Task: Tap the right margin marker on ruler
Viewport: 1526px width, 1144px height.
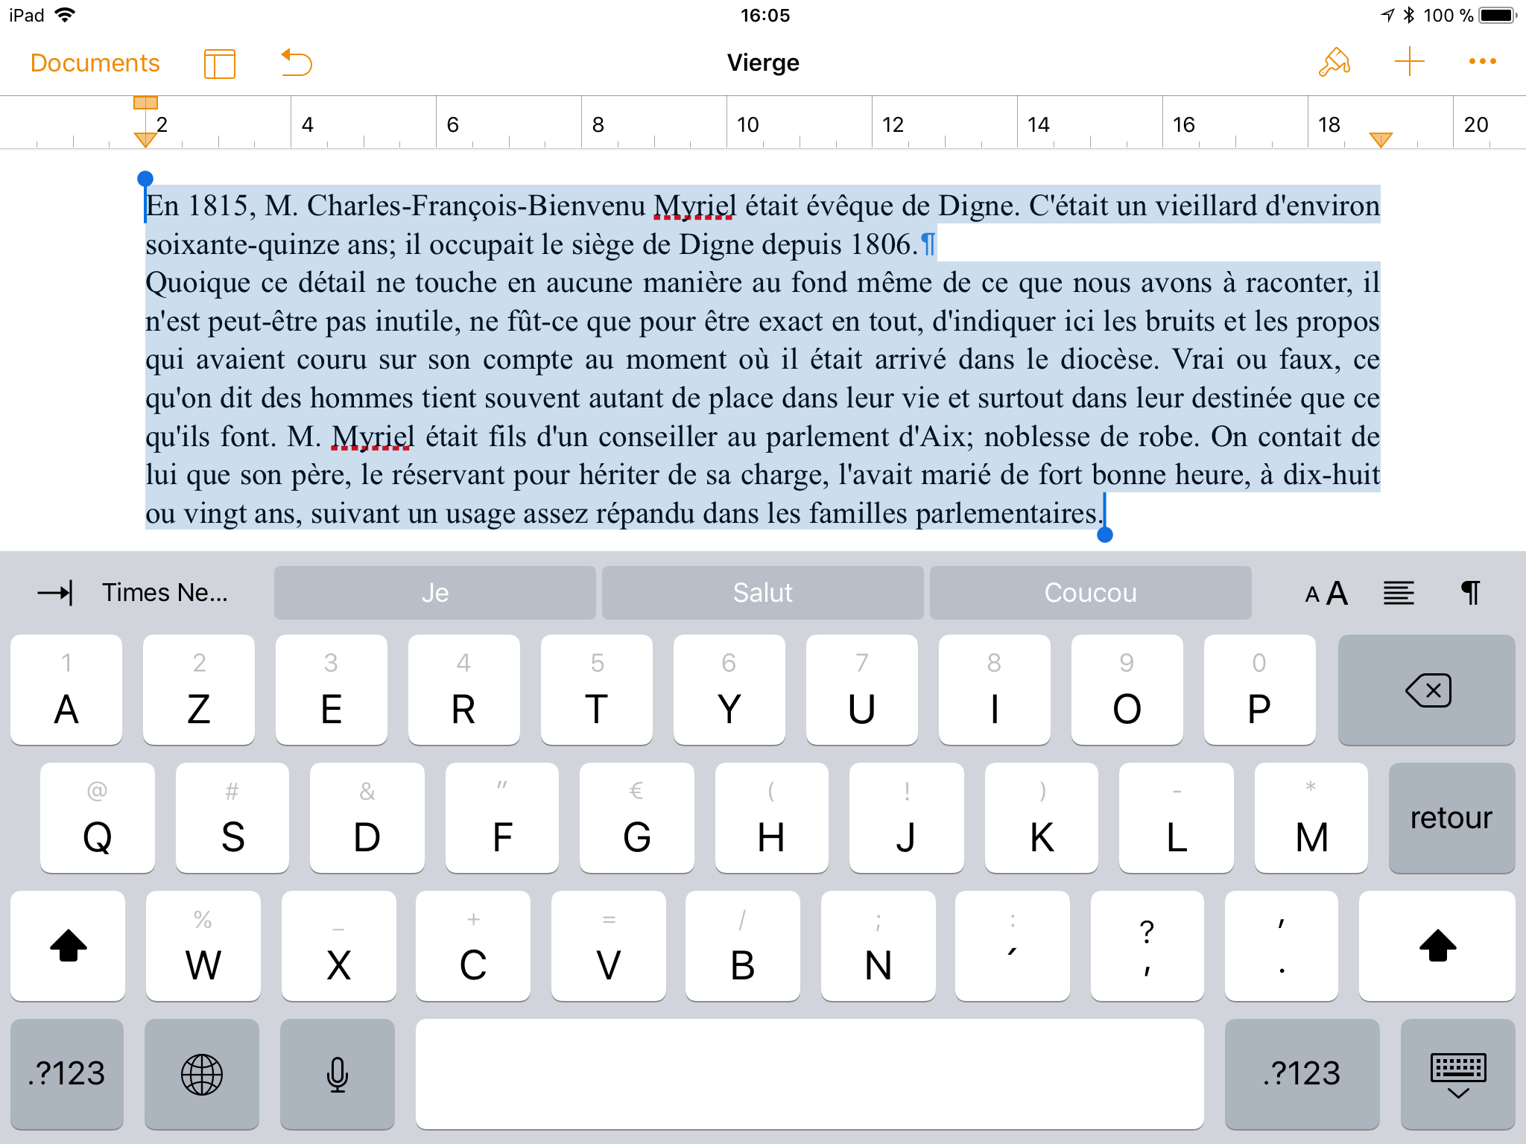Action: (1381, 139)
